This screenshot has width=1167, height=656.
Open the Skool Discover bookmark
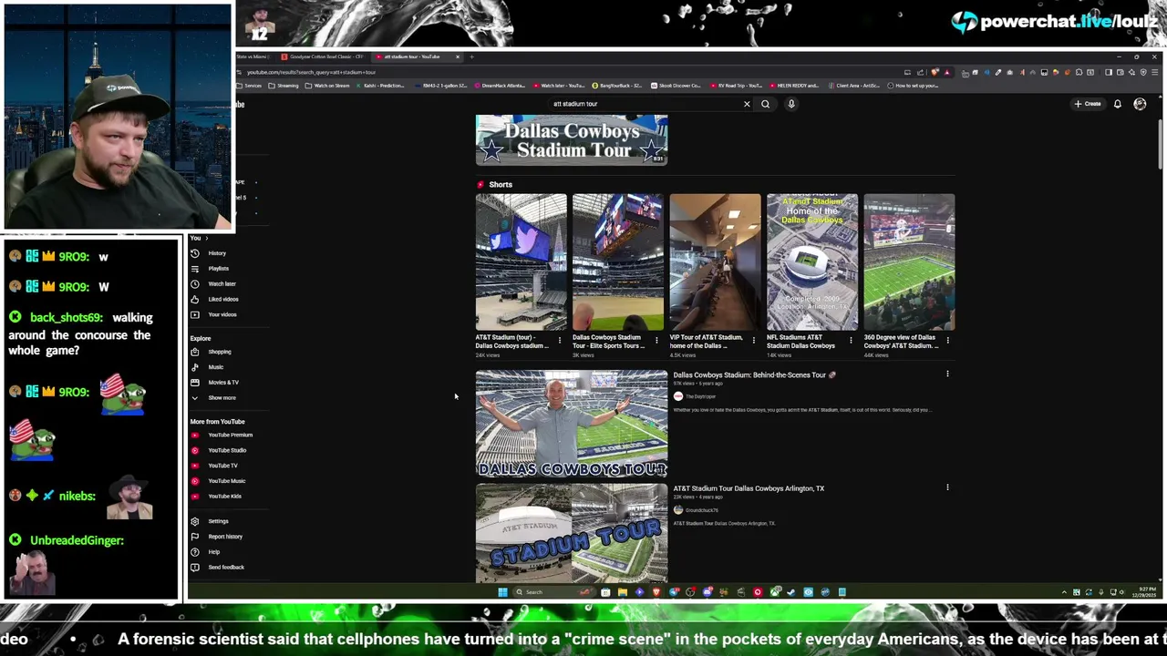(x=676, y=86)
